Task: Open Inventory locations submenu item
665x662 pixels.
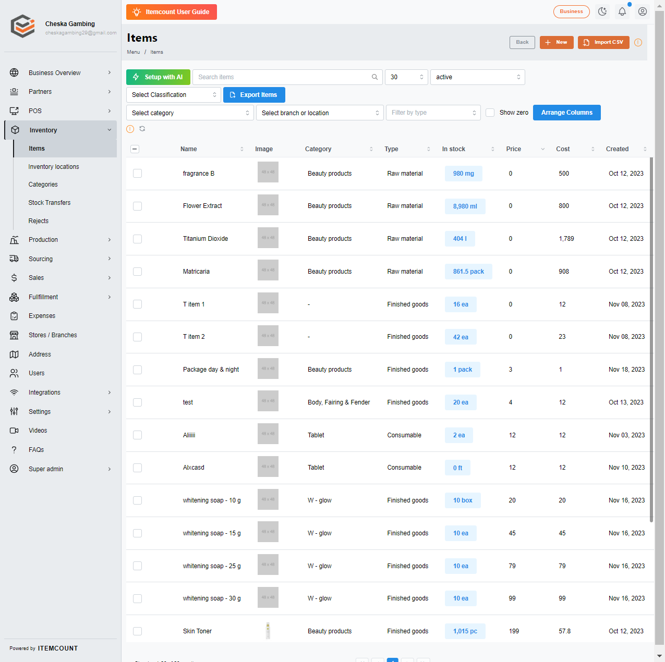Action: [54, 167]
